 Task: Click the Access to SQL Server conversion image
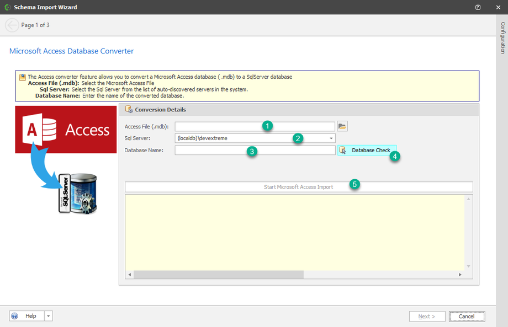click(x=66, y=160)
